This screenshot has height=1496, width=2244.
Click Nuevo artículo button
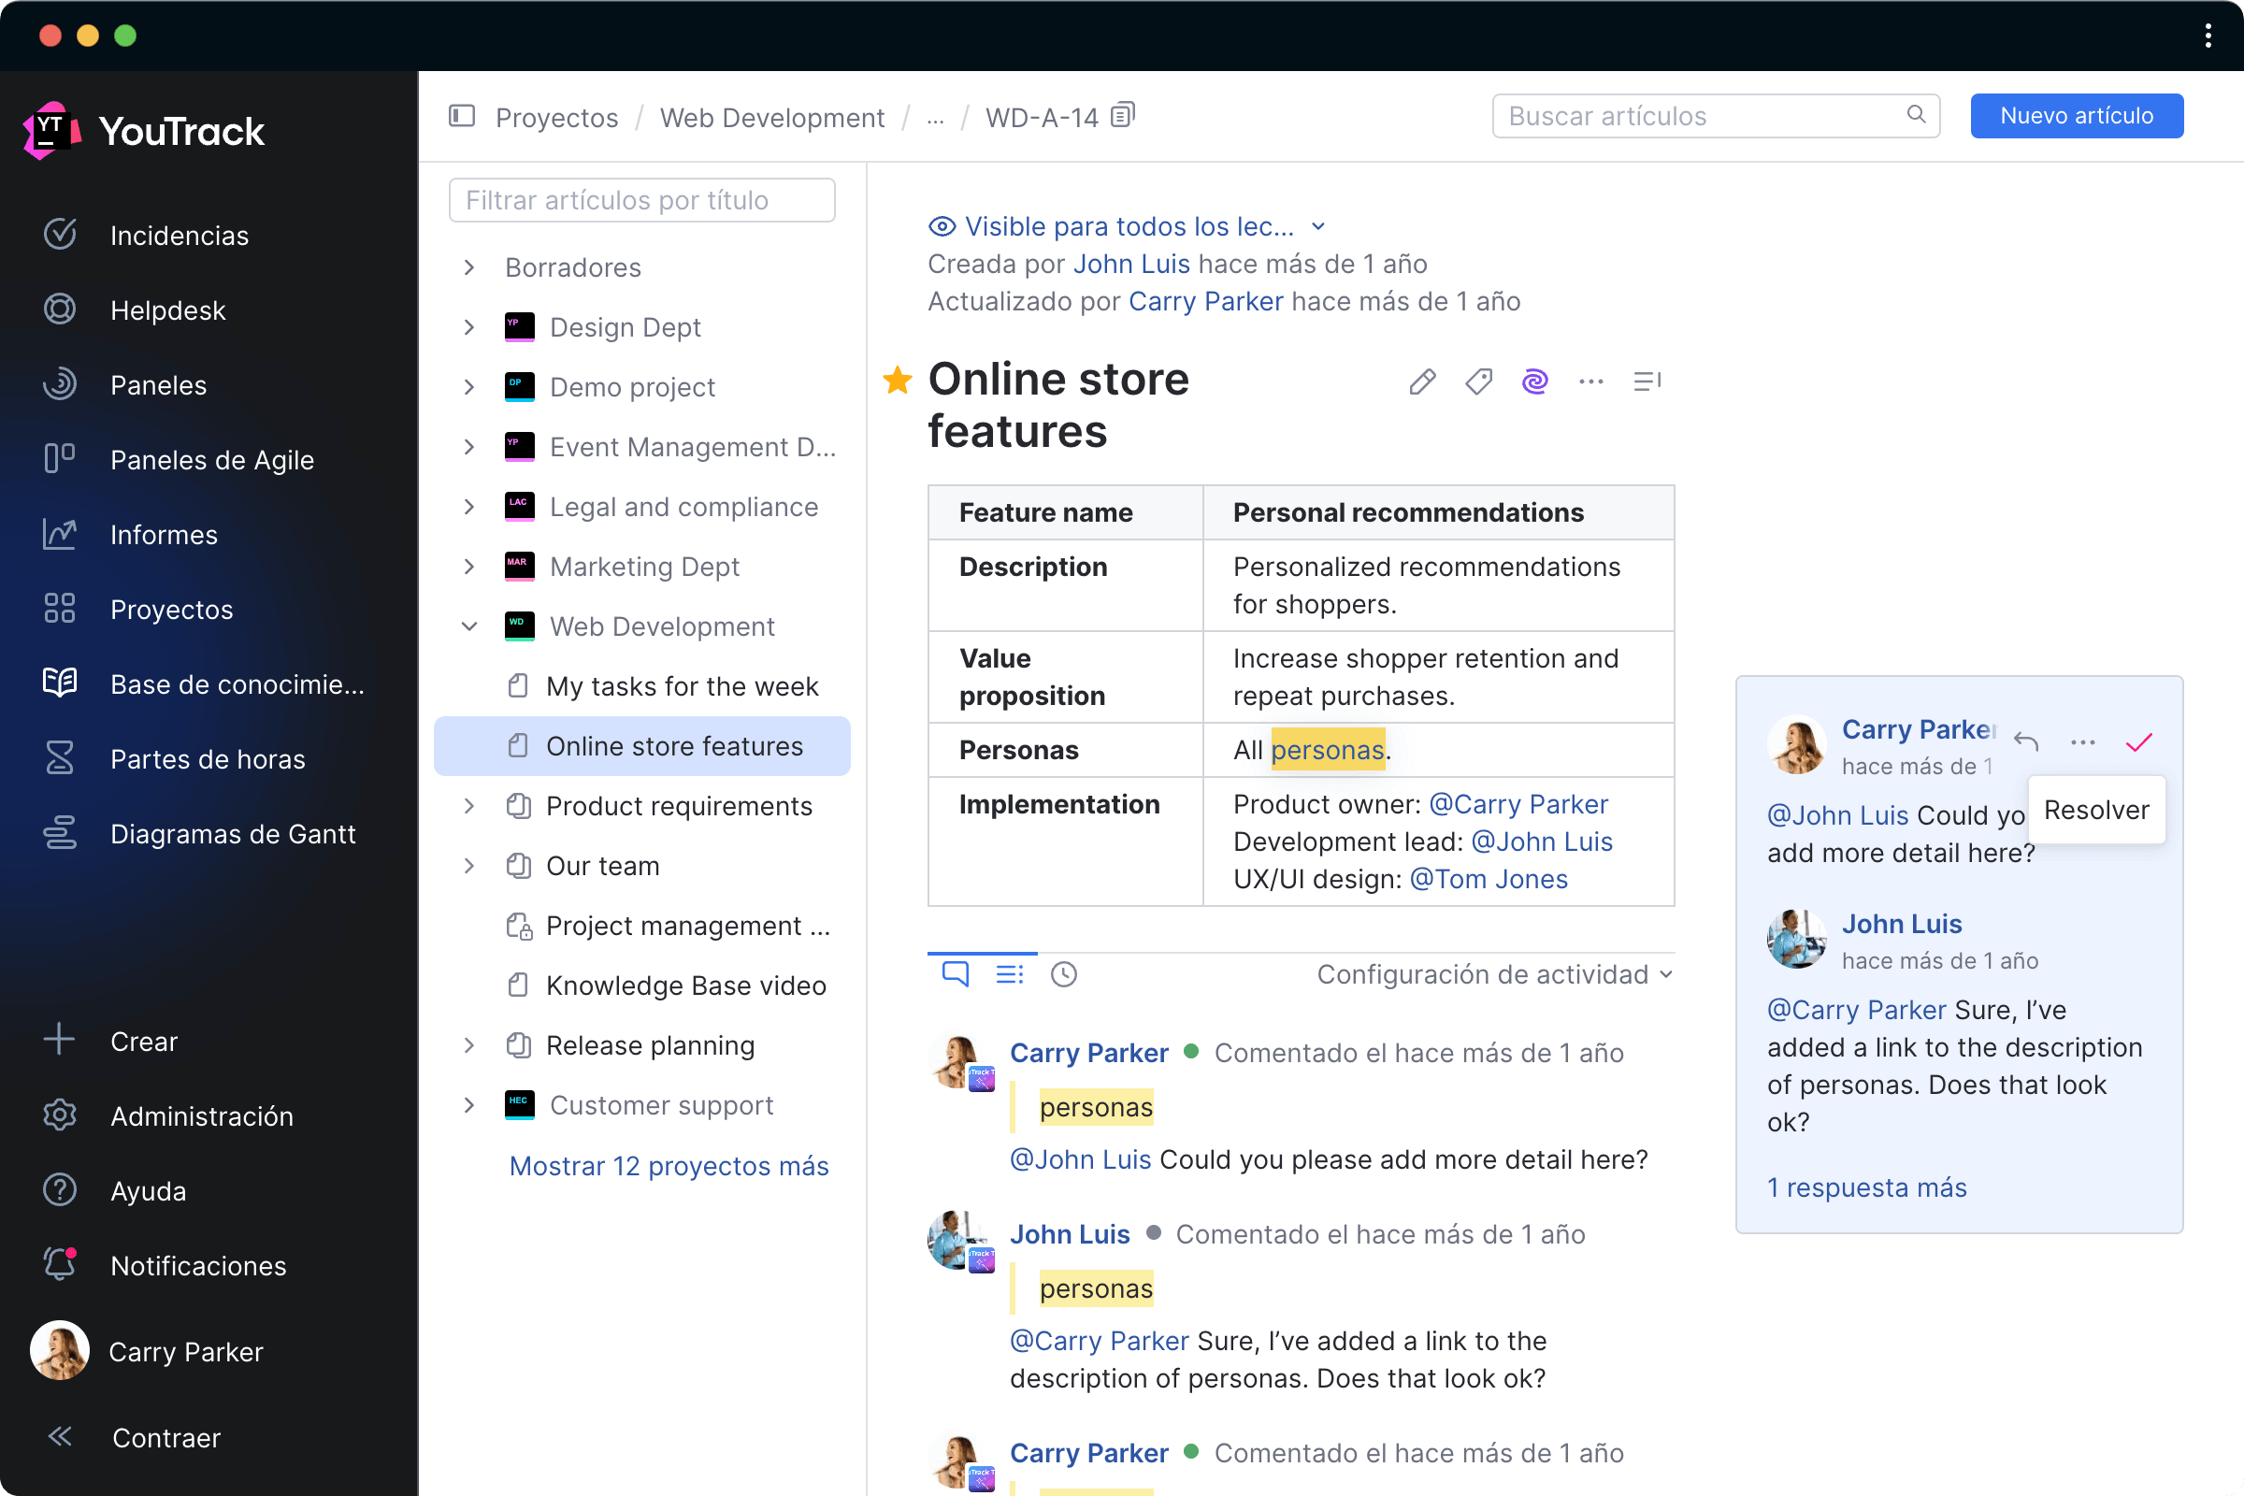(x=2079, y=117)
